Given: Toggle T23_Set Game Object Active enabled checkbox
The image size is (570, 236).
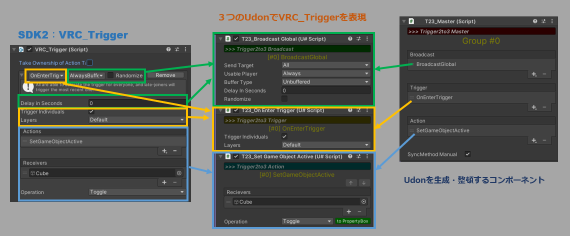Looking at the screenshot, I should click(x=236, y=156).
